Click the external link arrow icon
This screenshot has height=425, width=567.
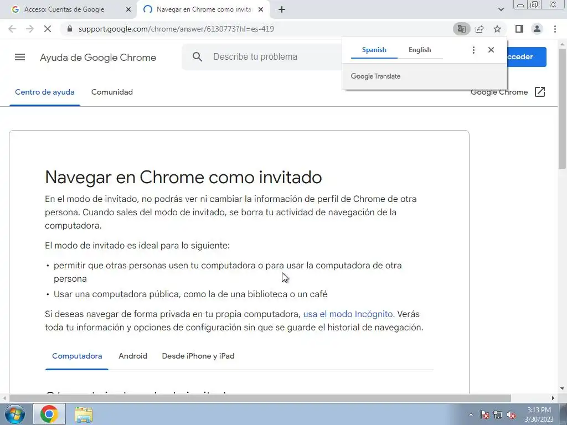tap(539, 92)
